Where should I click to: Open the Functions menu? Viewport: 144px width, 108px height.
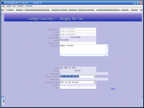pyautogui.click(x=20, y=6)
